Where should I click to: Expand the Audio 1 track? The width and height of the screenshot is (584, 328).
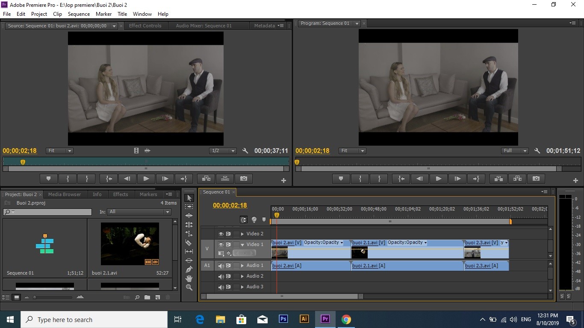(x=242, y=266)
